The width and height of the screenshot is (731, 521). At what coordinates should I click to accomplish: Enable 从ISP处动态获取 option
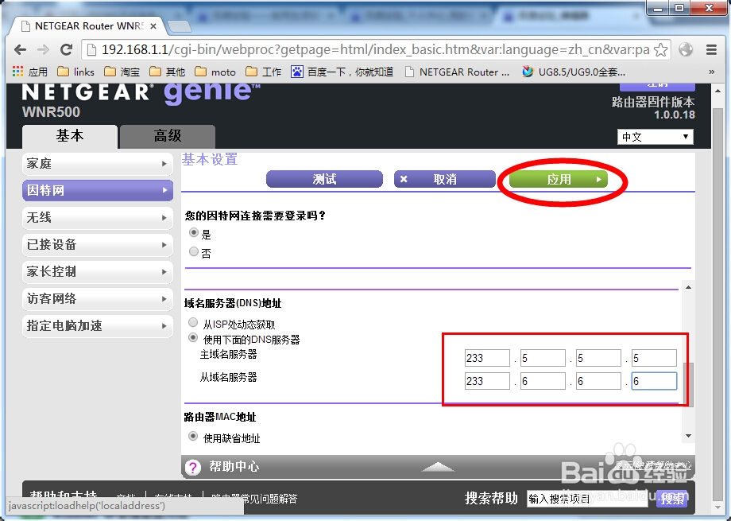193,321
